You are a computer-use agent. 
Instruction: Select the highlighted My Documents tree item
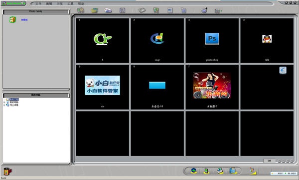(x=14, y=99)
